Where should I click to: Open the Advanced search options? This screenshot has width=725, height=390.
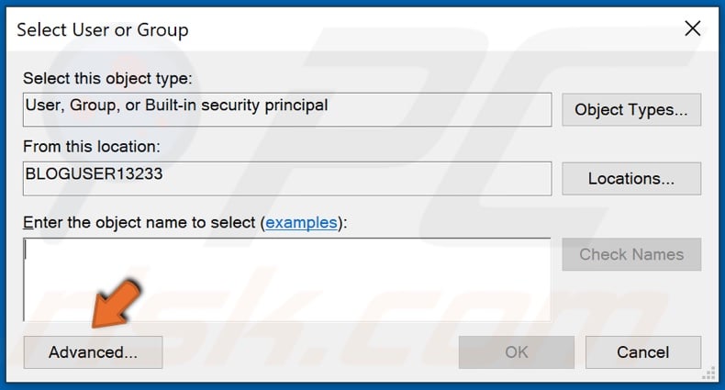93,352
